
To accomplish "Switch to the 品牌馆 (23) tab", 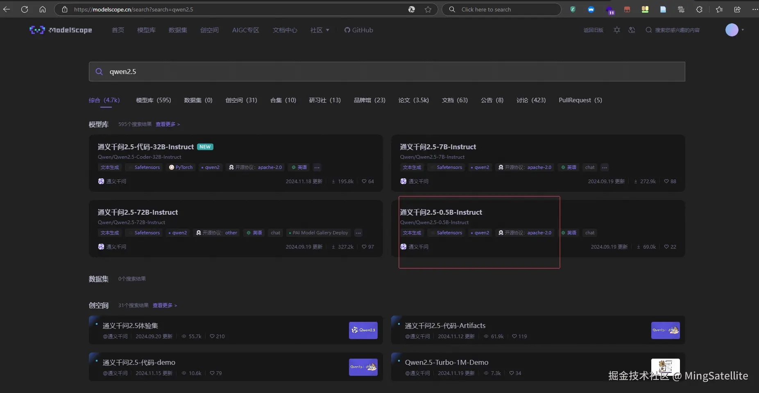I will (369, 100).
